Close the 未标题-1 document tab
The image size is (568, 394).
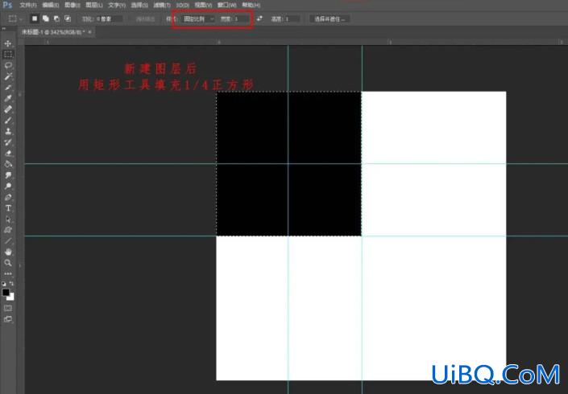pyautogui.click(x=90, y=32)
